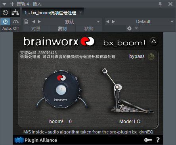Select previous program beside Default

[x=108, y=21]
